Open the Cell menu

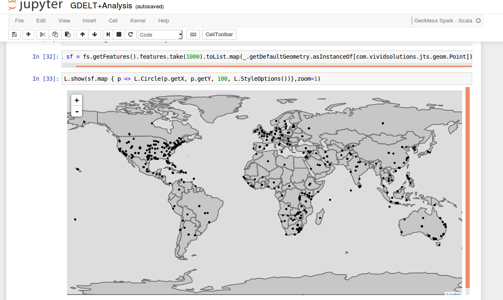tap(113, 20)
